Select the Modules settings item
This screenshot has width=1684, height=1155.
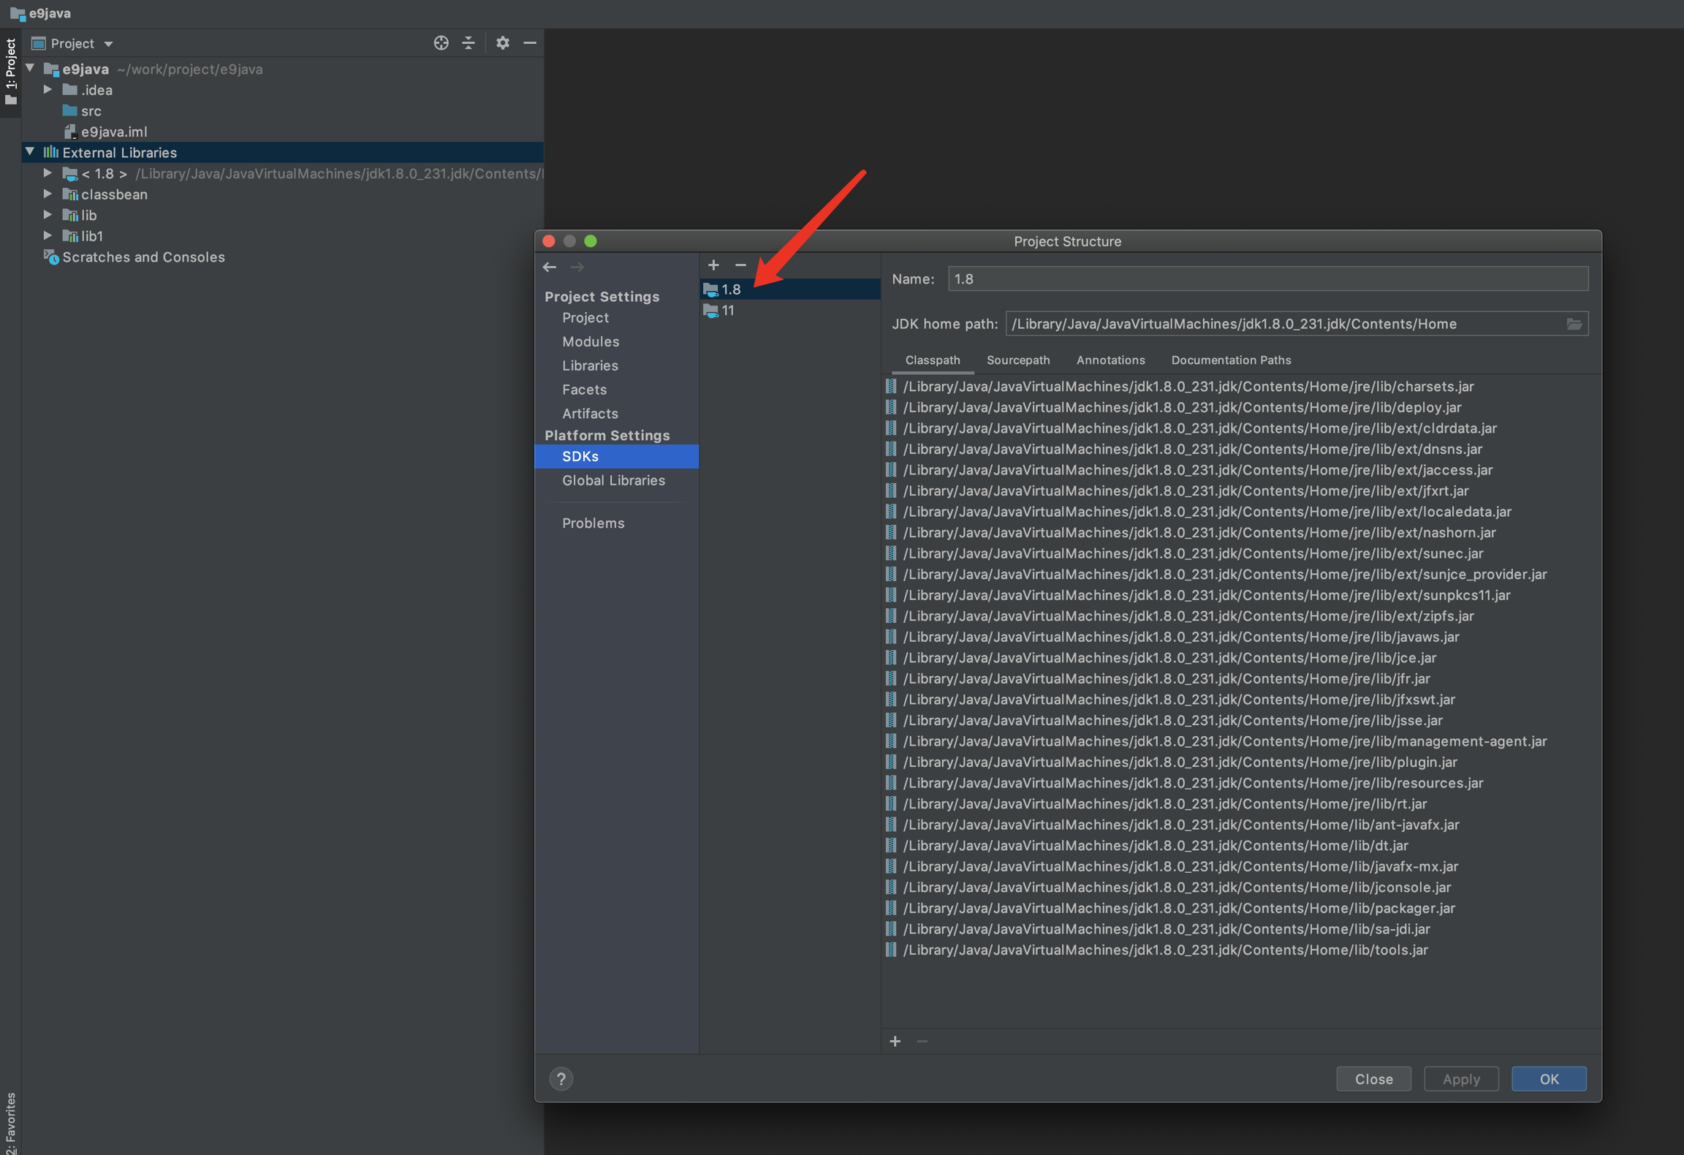pos(591,341)
